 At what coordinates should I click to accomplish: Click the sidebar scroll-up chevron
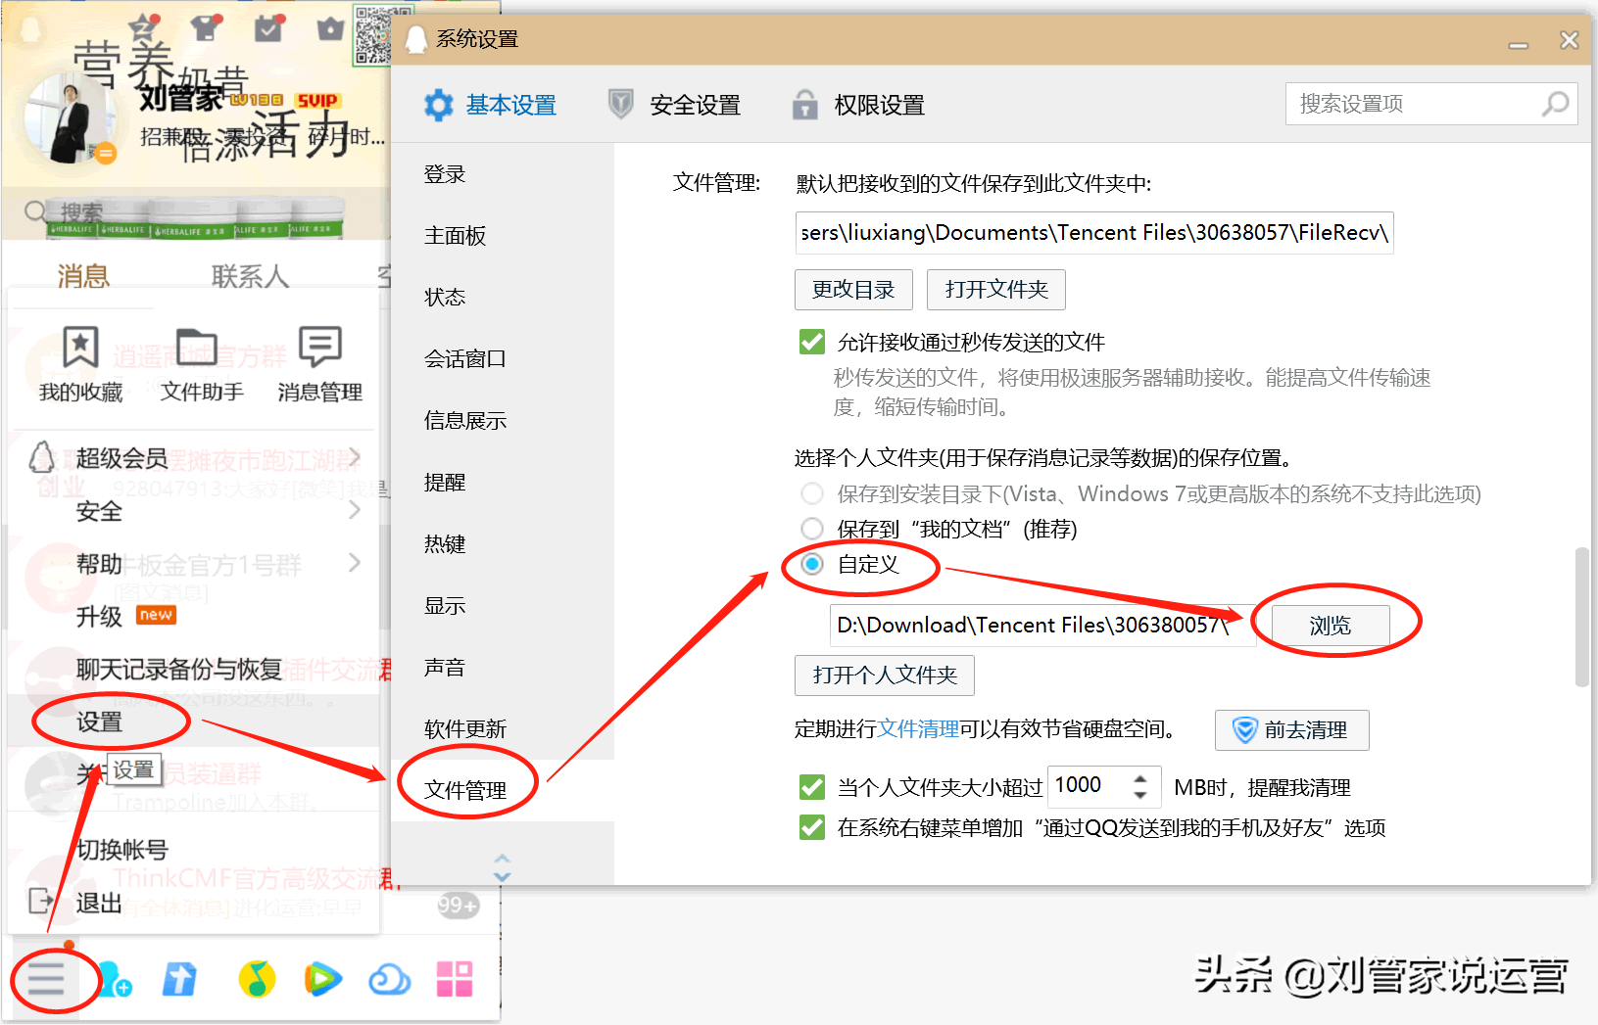tap(502, 860)
